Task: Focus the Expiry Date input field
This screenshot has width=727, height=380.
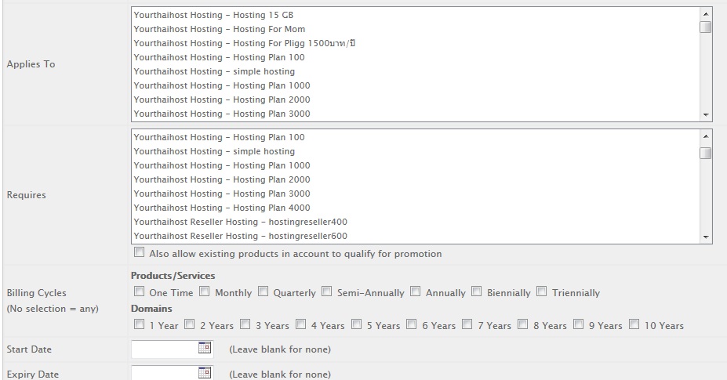Action: click(173, 374)
